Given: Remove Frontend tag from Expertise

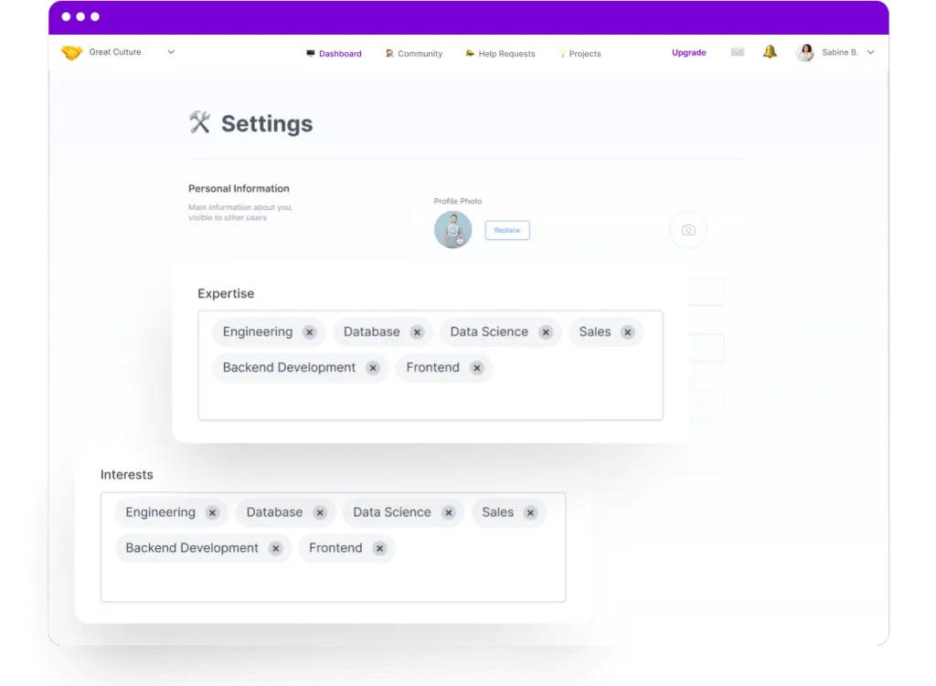Looking at the screenshot, I should pyautogui.click(x=477, y=368).
